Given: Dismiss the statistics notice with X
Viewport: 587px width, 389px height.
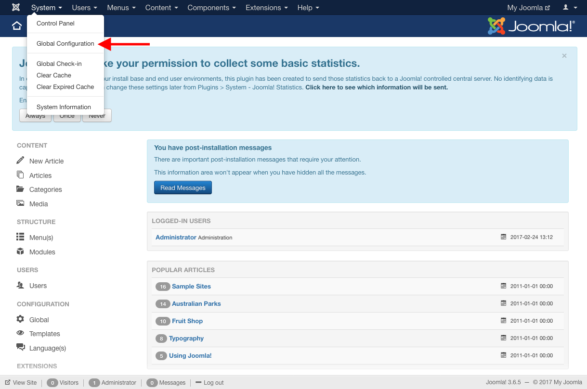Looking at the screenshot, I should click(x=564, y=56).
